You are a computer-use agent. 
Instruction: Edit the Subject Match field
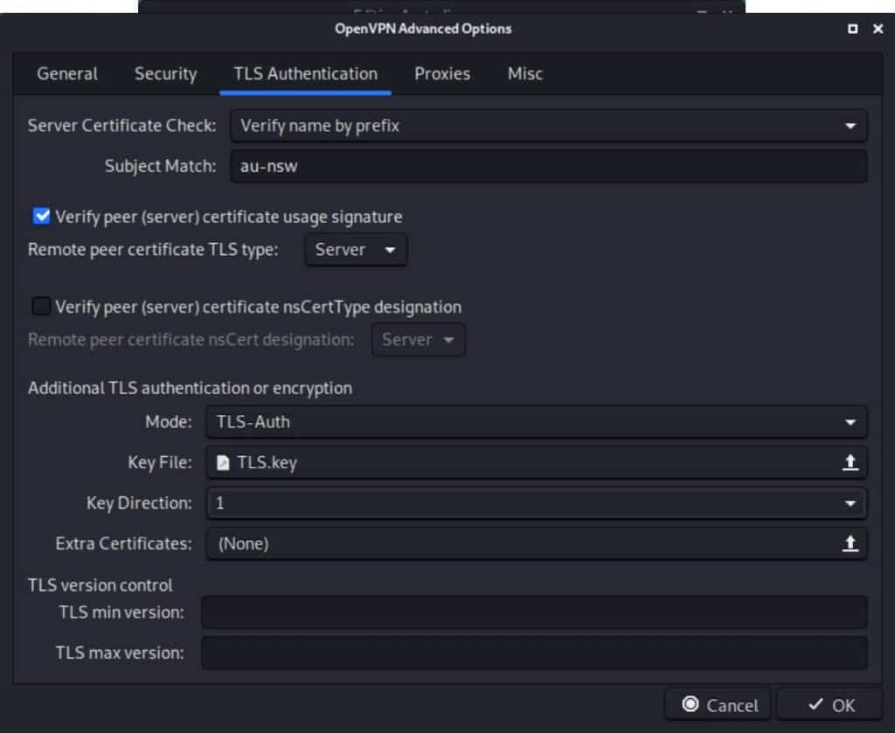point(549,166)
